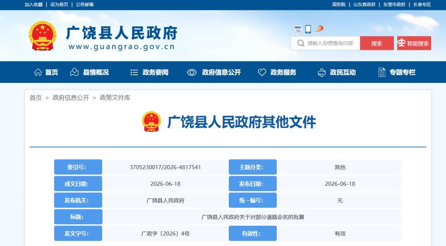446x246 pixels.
Task: Click 加入收藏 link in top bar
Action: click(33, 5)
